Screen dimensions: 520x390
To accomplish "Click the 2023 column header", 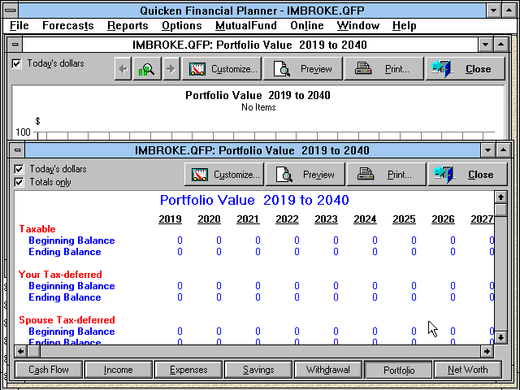I will (326, 219).
